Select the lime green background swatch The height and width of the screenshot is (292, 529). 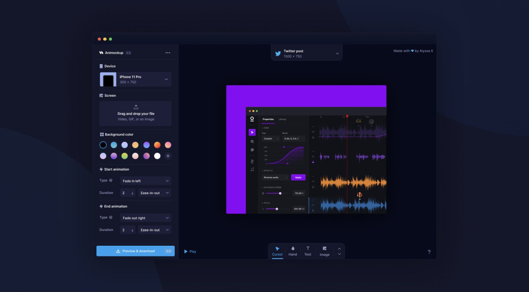pos(125,156)
